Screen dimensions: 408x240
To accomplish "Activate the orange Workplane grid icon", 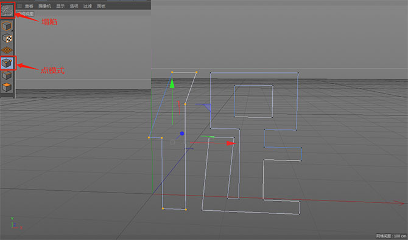I will point(7,50).
